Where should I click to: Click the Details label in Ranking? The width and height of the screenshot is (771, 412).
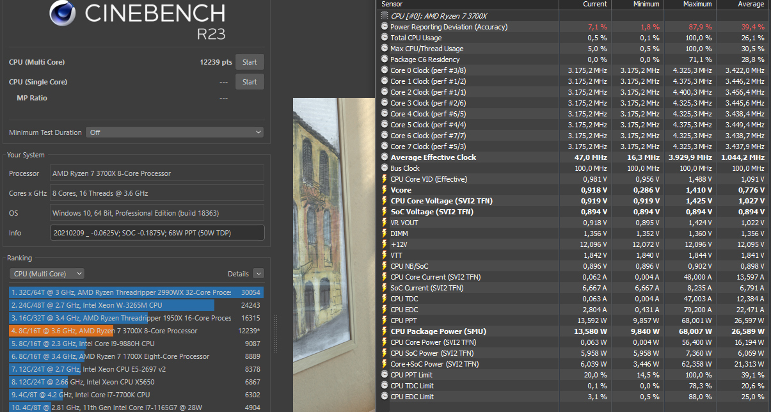[x=238, y=274]
